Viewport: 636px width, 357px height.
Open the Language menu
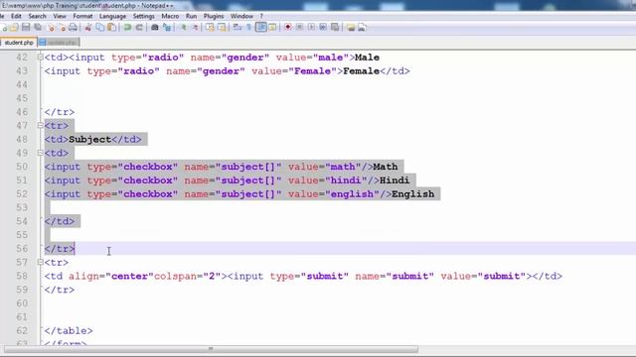click(x=112, y=16)
